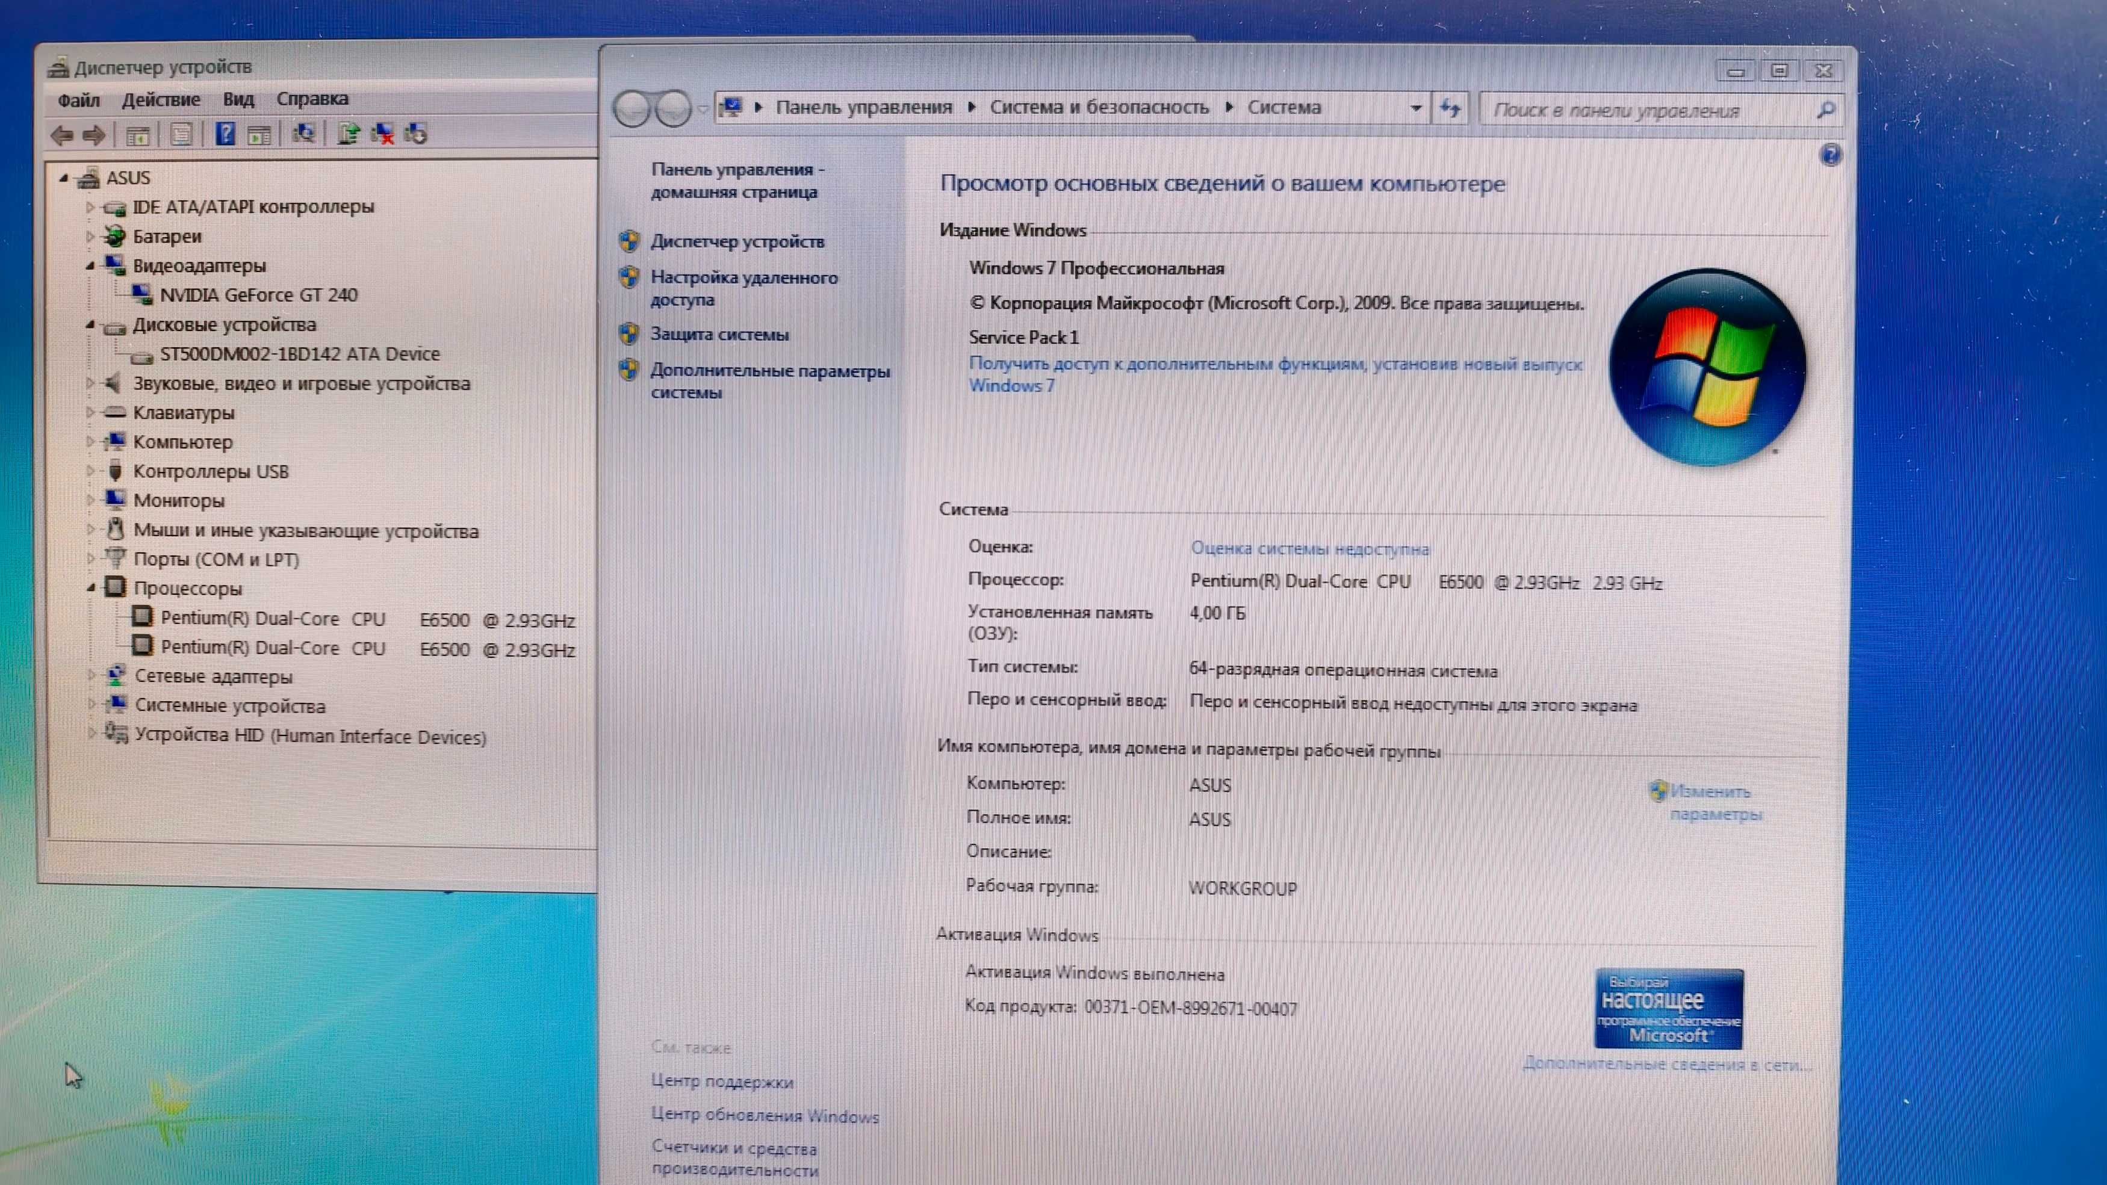Collapse the Дисковые устройства node
Screen dimensions: 2107x1185
point(90,324)
